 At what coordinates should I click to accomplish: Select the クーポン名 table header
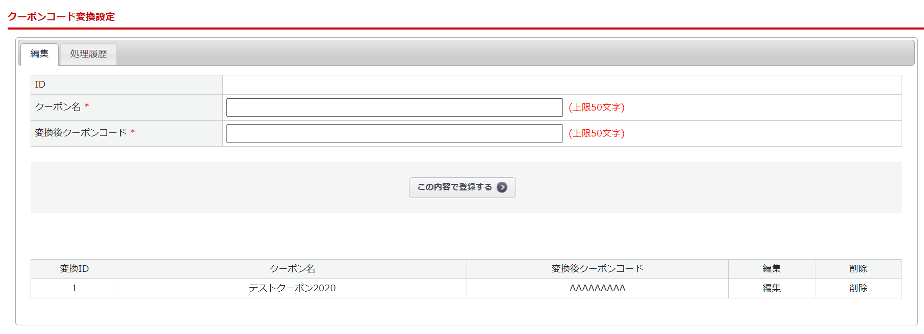(x=292, y=269)
